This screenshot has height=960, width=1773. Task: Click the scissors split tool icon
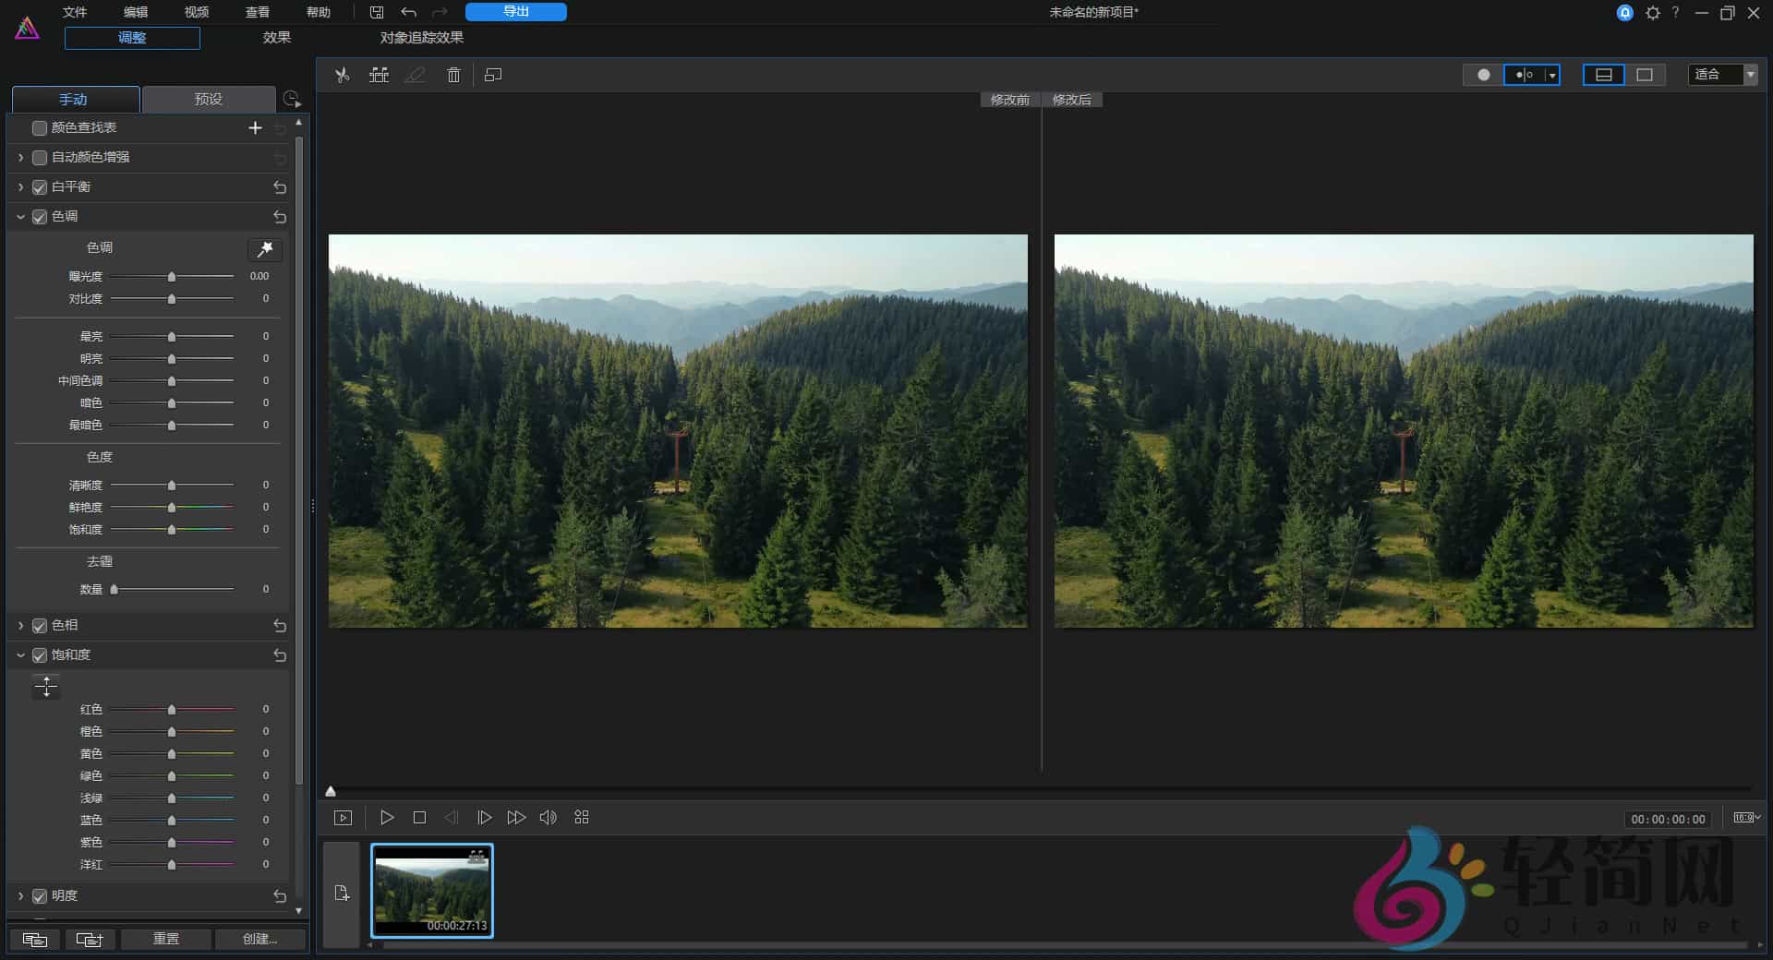343,75
